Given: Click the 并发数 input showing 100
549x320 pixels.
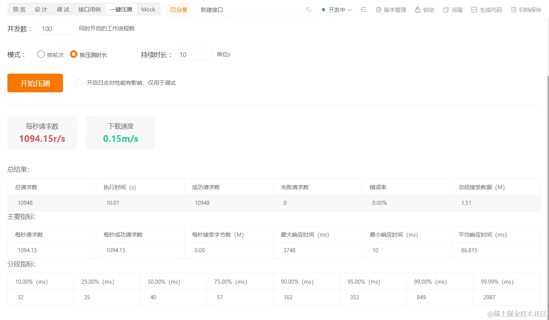Looking at the screenshot, I should click(x=56, y=29).
